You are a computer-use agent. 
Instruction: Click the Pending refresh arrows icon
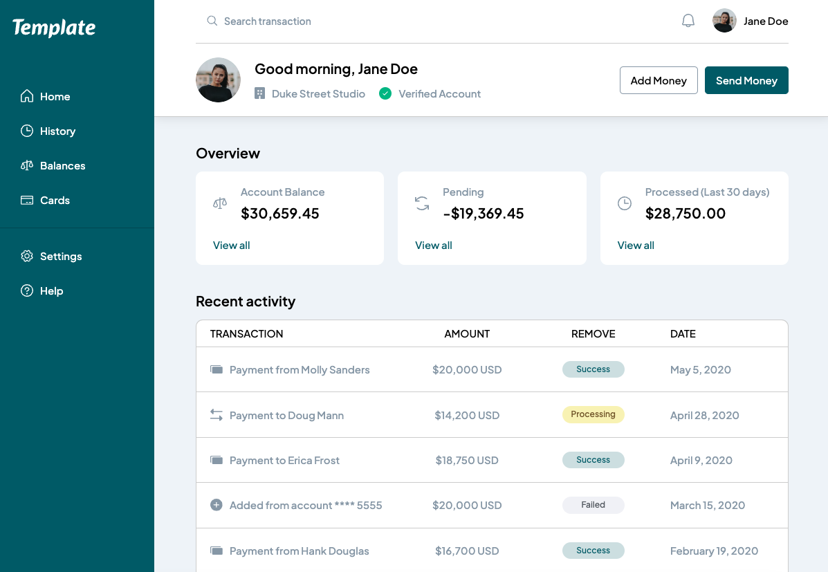(421, 203)
